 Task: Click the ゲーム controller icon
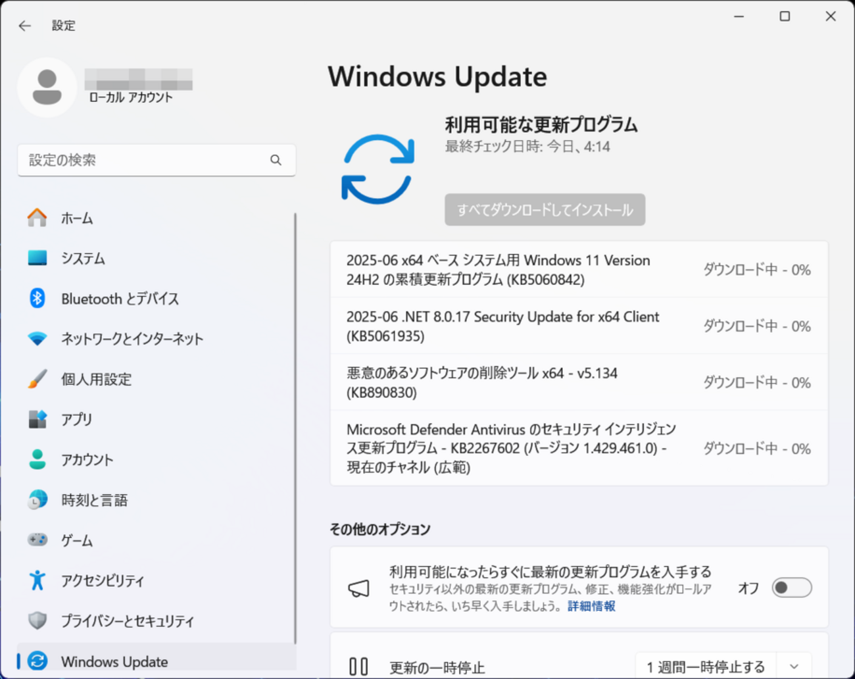tap(37, 540)
